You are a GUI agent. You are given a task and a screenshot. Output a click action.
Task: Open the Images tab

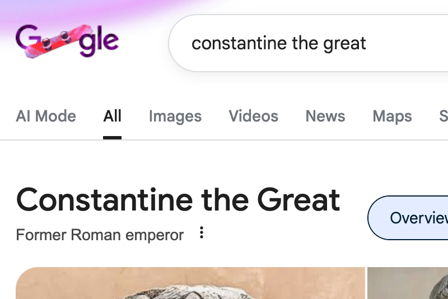click(x=175, y=116)
